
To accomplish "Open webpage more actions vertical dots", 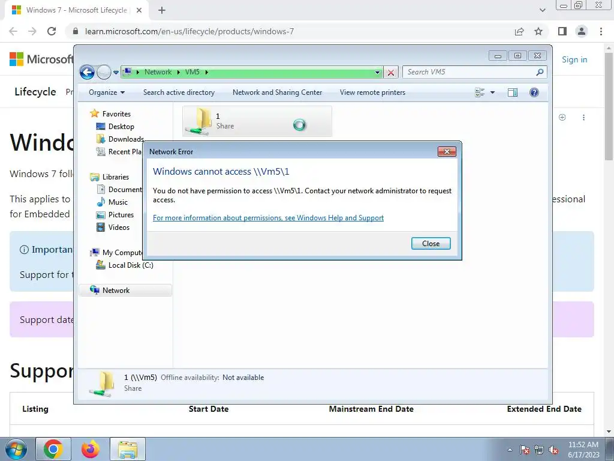I will [583, 117].
